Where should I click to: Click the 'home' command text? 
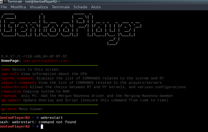[5, 70]
